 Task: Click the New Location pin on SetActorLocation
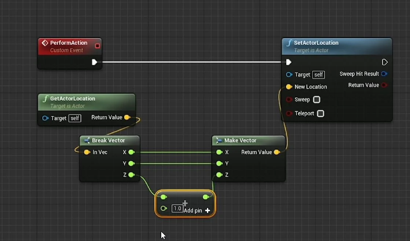point(289,87)
